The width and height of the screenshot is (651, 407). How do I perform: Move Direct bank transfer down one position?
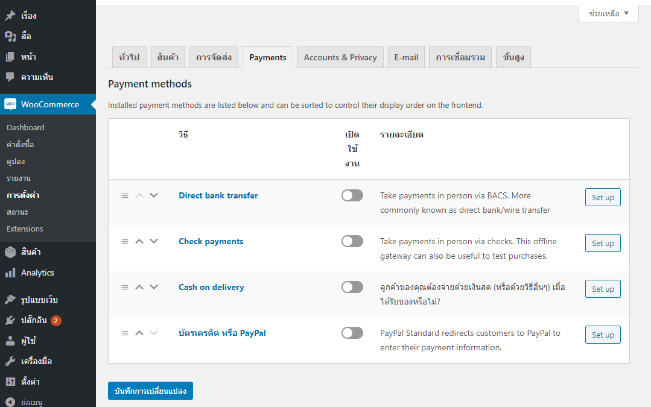click(154, 195)
